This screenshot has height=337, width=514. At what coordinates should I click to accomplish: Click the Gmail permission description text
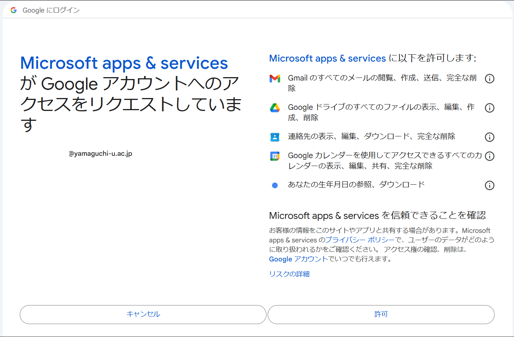click(382, 83)
